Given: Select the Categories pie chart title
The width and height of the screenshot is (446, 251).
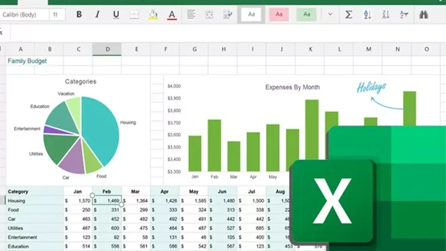Looking at the screenshot, I should tap(81, 81).
